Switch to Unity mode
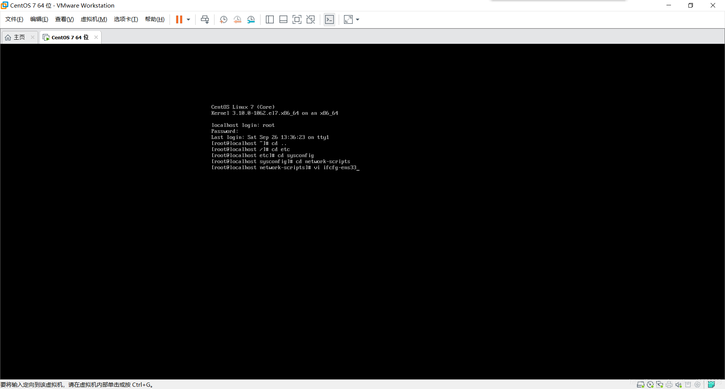 [x=311, y=20]
